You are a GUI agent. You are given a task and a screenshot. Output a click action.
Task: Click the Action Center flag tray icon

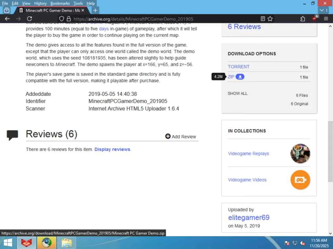click(x=287, y=243)
